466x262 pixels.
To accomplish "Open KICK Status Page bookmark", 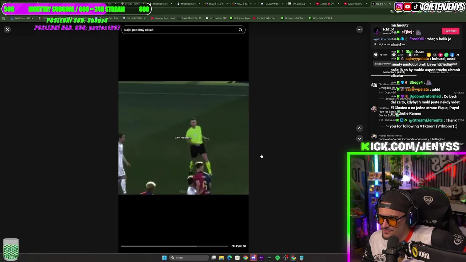I will (240, 18).
